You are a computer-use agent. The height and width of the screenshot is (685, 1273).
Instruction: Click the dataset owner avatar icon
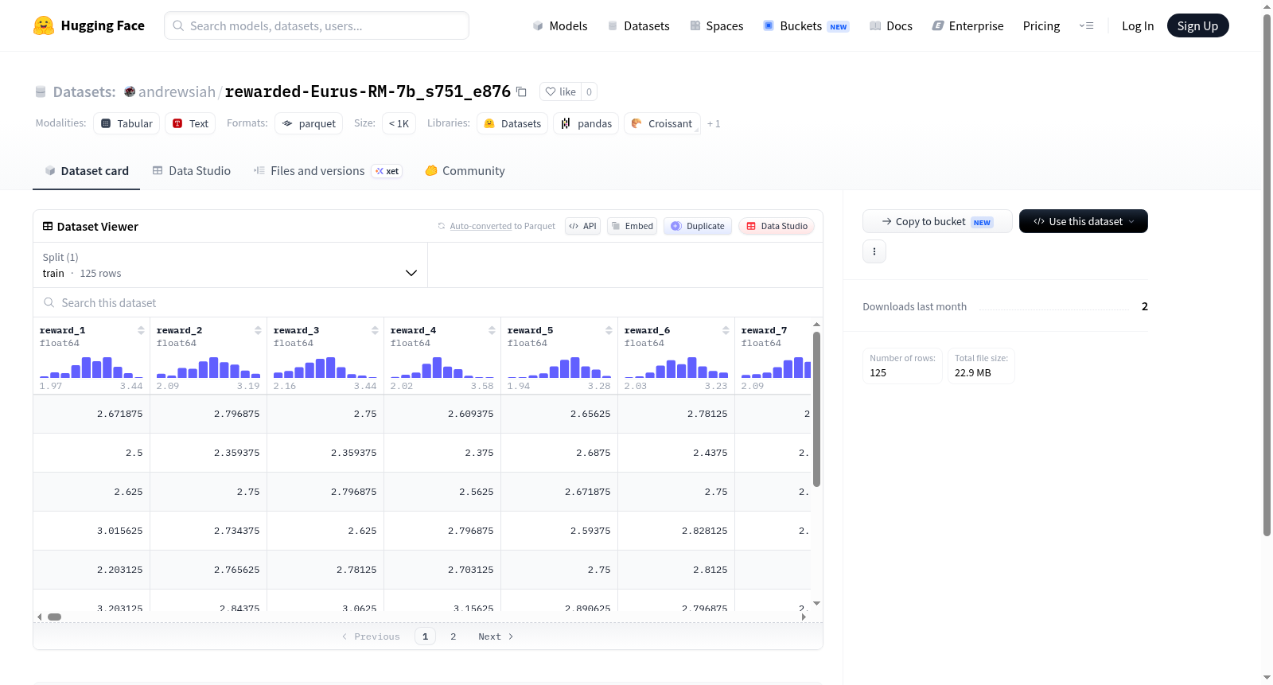(x=130, y=91)
